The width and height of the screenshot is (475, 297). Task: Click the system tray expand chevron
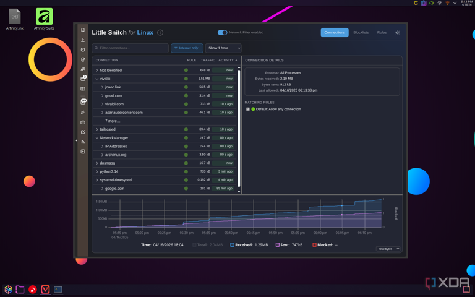tap(455, 2)
